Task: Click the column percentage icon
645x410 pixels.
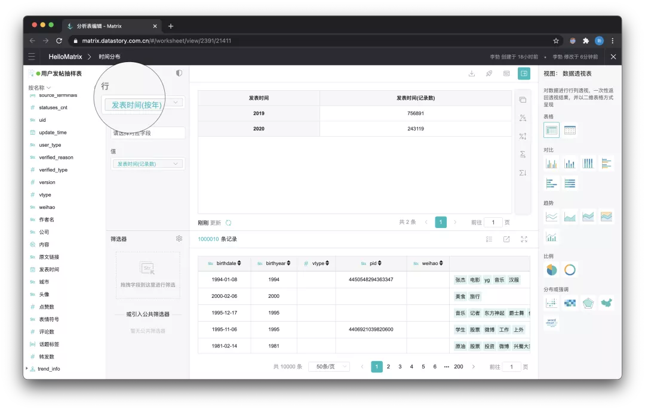Action: (x=523, y=136)
